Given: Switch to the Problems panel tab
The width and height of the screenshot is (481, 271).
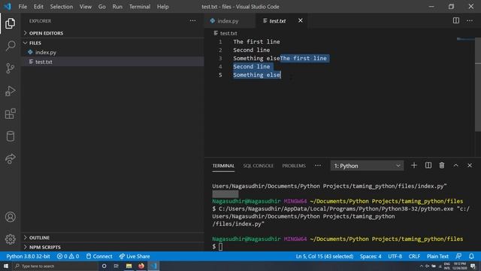Looking at the screenshot, I should 294,166.
